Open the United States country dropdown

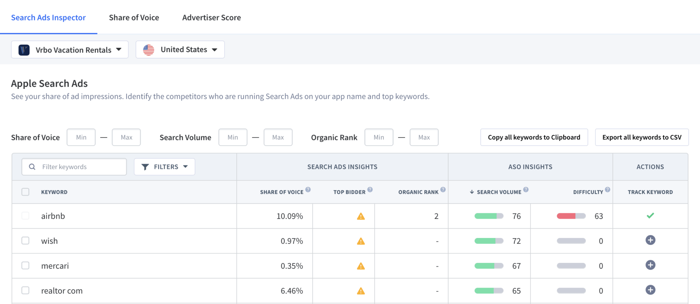[x=180, y=50]
